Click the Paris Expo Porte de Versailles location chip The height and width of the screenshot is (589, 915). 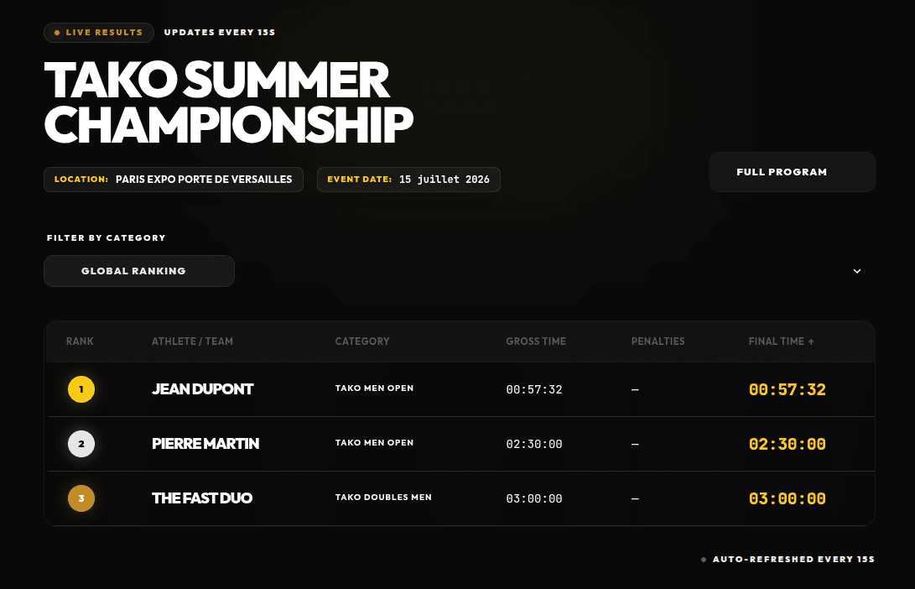pyautogui.click(x=174, y=179)
